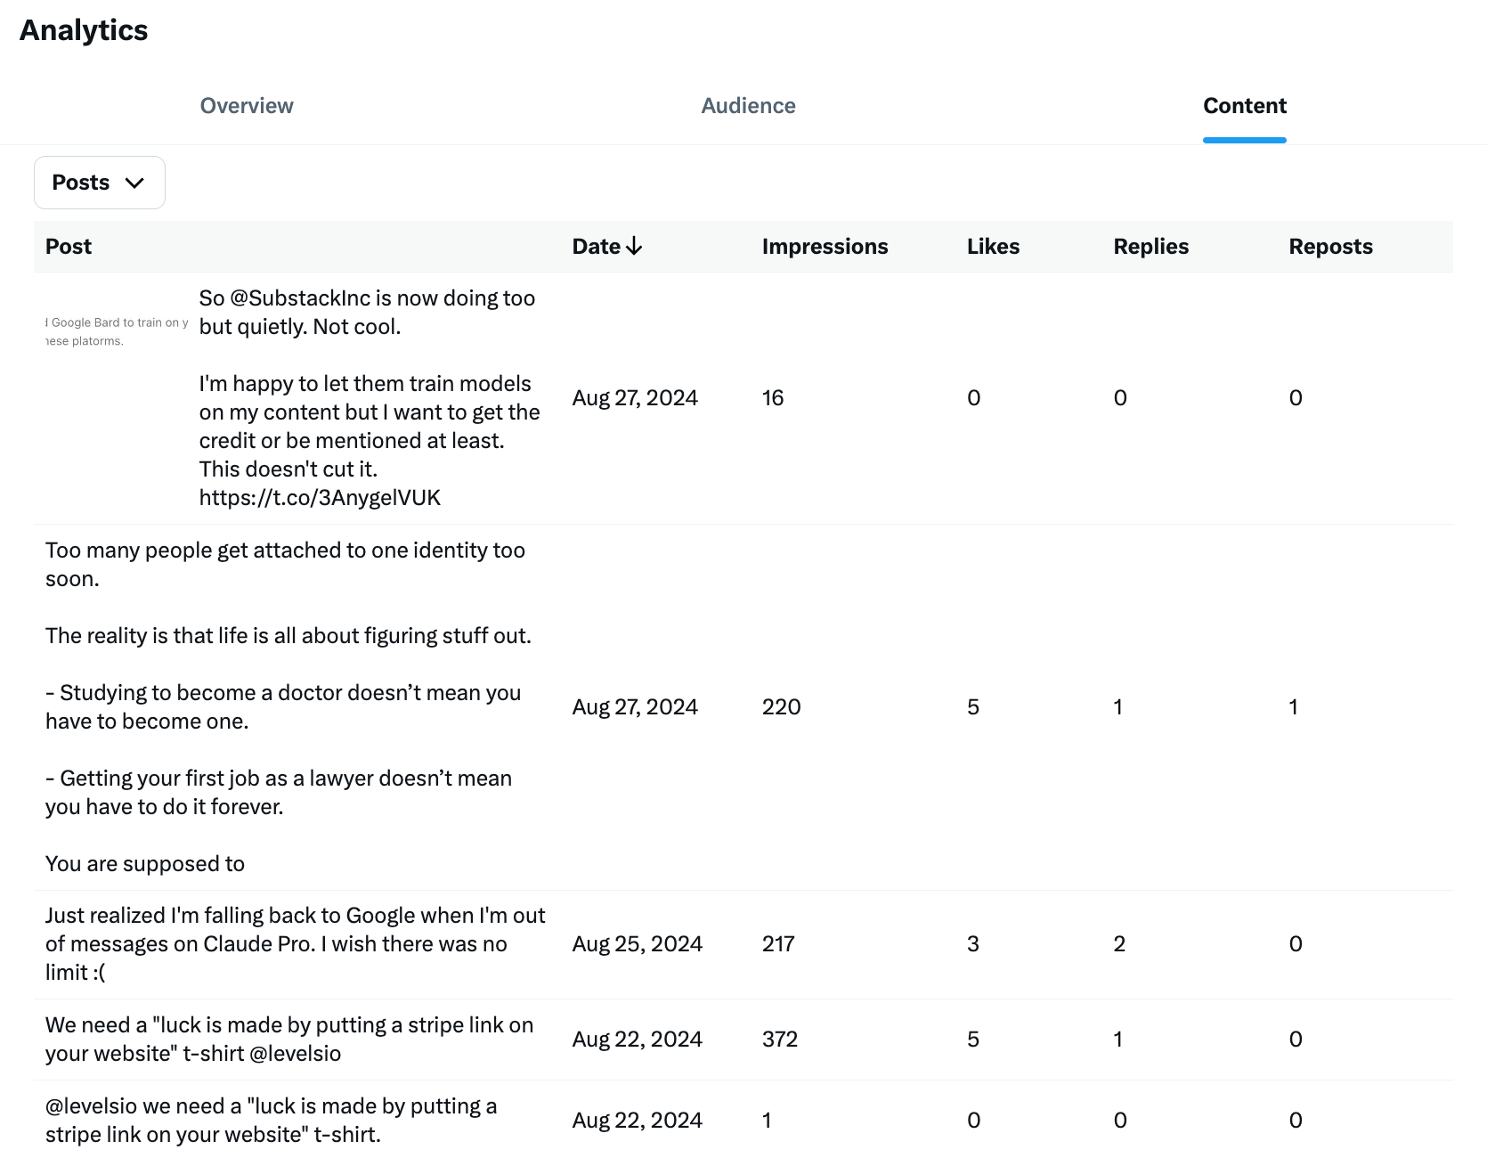
Task: Open the post about Claude Pro messages
Action: click(x=296, y=942)
